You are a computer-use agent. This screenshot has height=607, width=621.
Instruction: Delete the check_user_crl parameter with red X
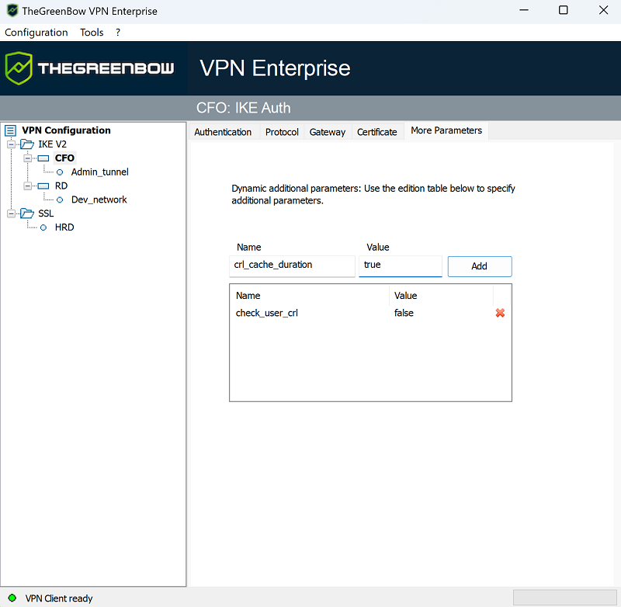pos(500,313)
